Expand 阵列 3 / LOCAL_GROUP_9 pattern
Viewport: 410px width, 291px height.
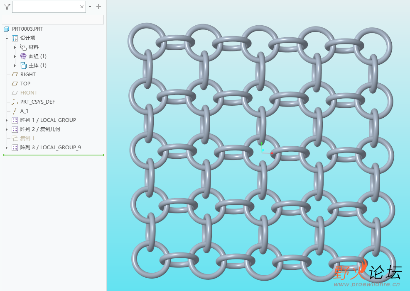tap(7, 148)
